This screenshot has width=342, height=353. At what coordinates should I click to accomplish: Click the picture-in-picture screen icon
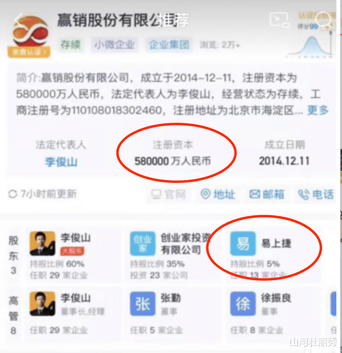coord(280,19)
